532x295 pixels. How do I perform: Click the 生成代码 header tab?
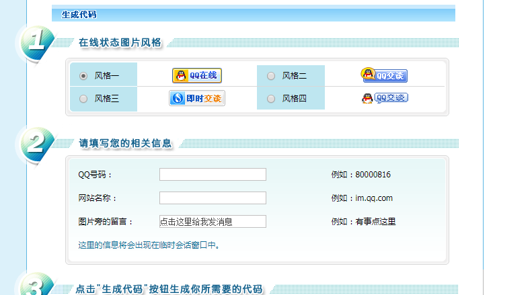(79, 14)
